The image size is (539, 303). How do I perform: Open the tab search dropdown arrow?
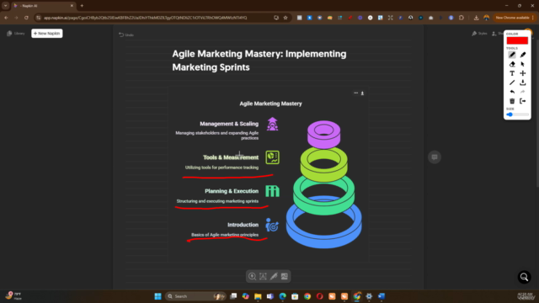tap(6, 6)
